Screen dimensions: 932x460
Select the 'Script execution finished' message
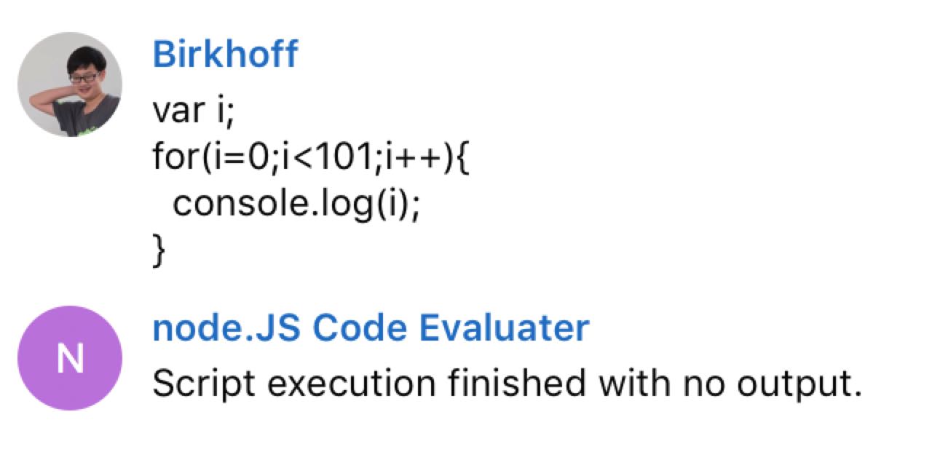coord(507,384)
